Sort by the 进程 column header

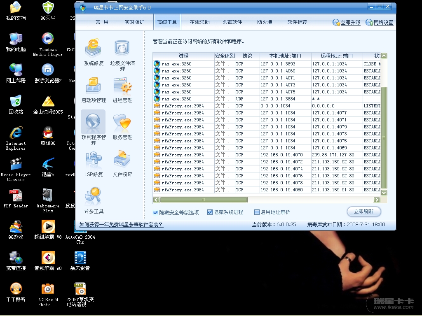pos(183,56)
